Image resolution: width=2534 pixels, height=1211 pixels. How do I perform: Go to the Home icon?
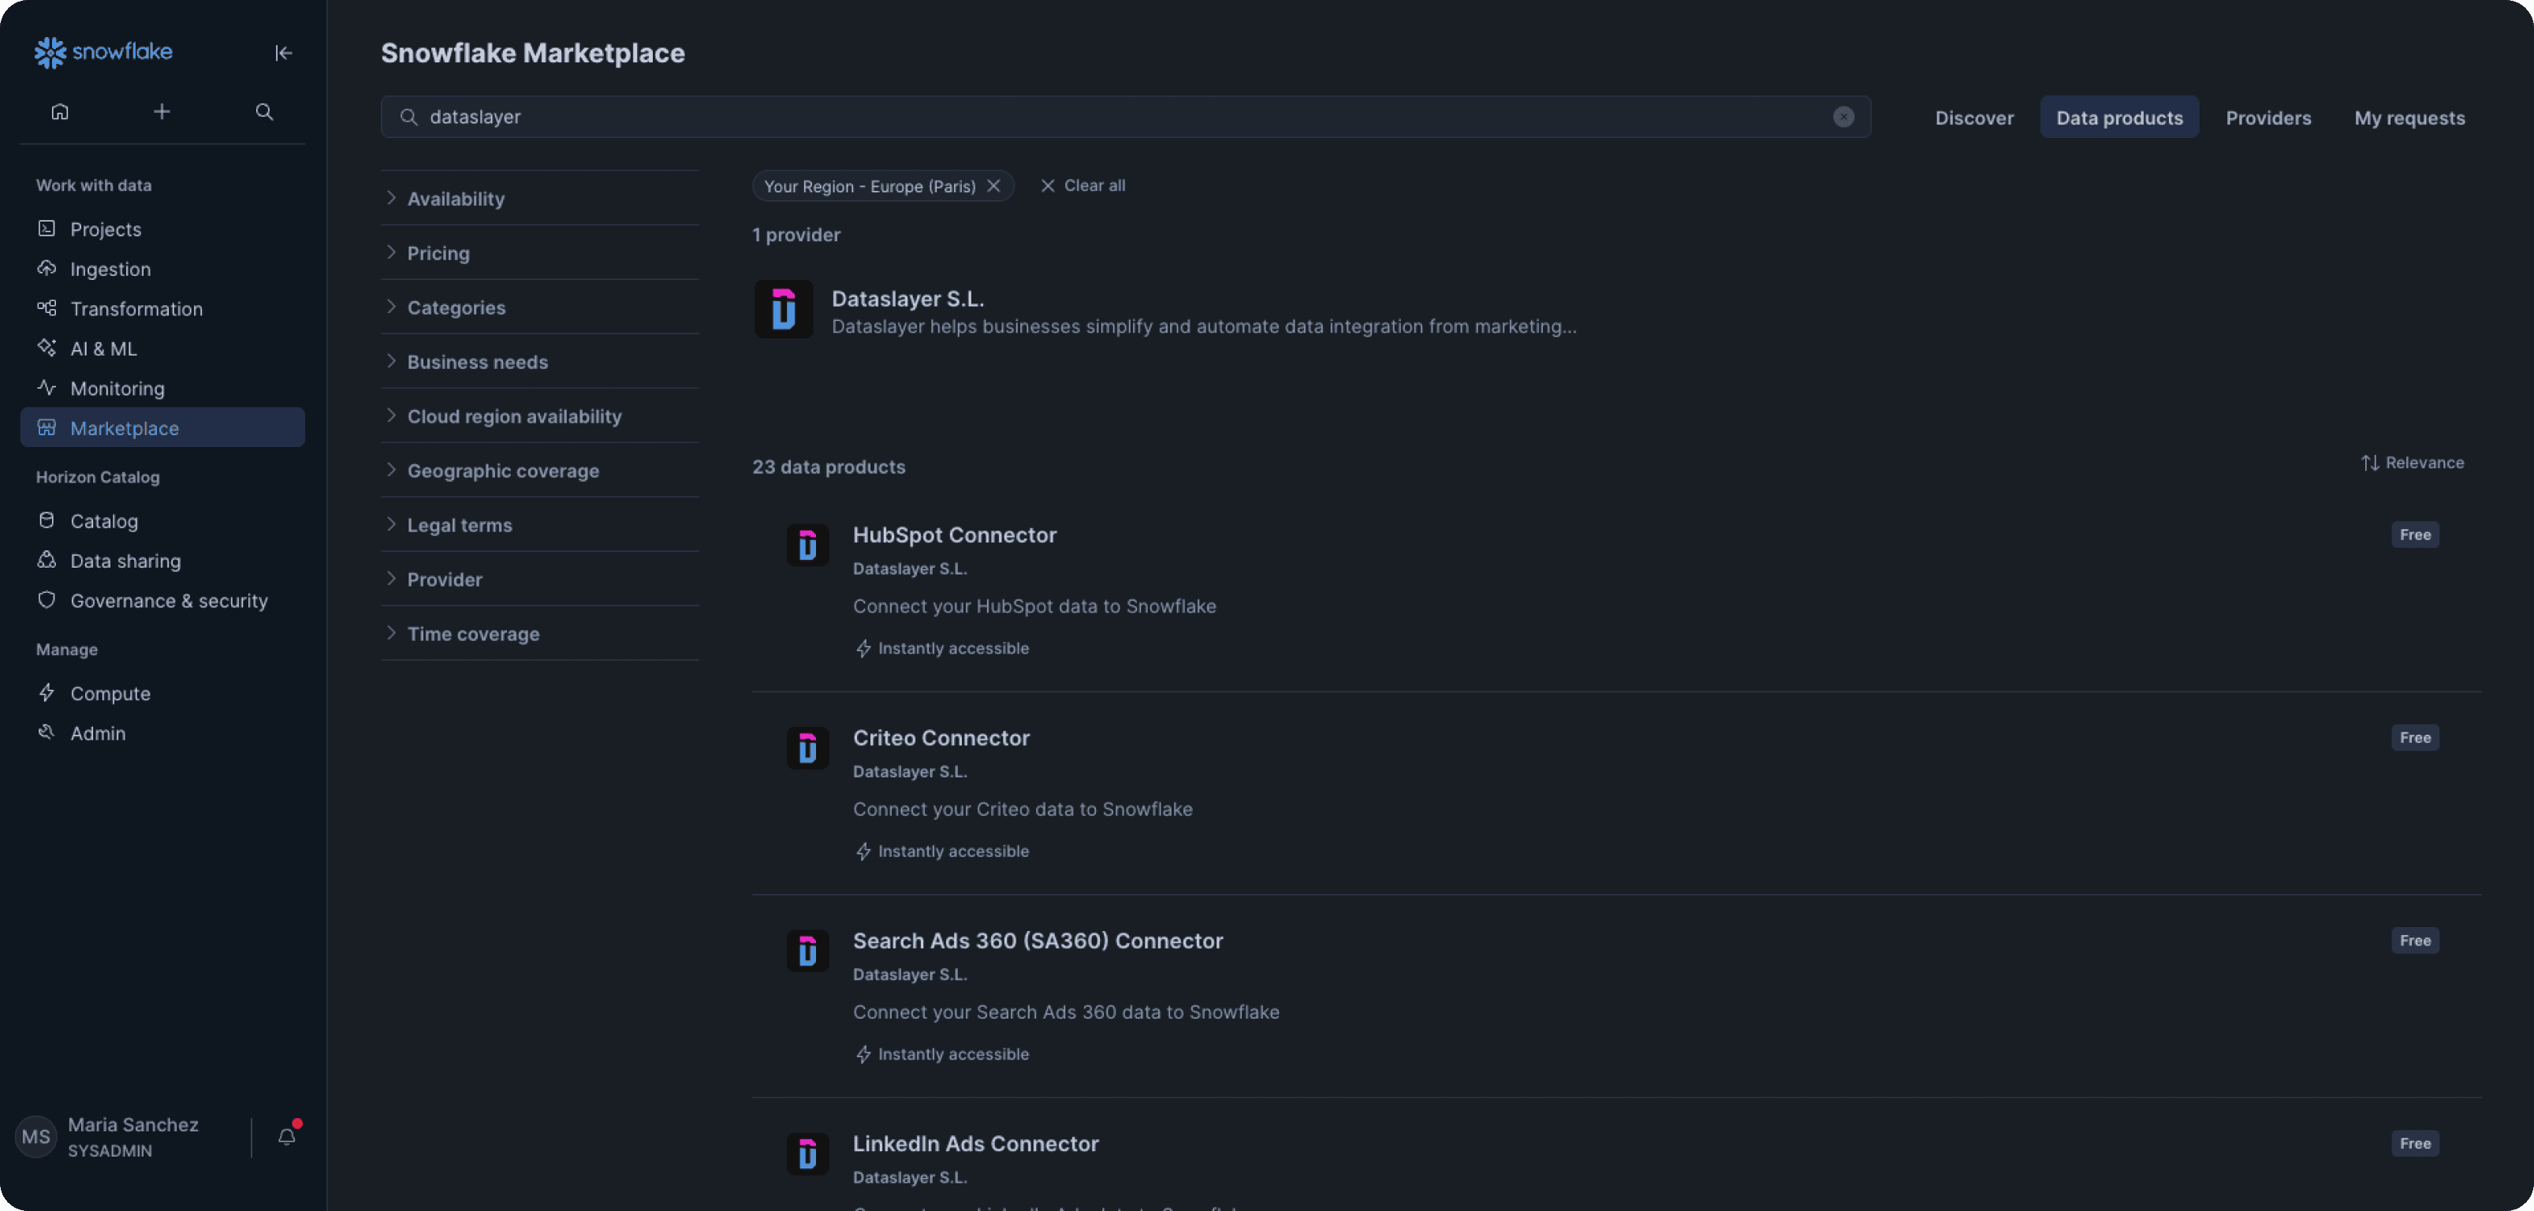point(60,112)
